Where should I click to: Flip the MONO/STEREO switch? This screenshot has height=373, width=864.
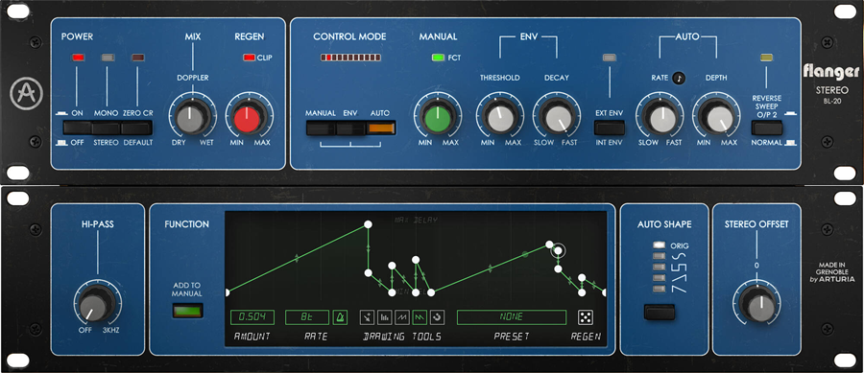106,128
